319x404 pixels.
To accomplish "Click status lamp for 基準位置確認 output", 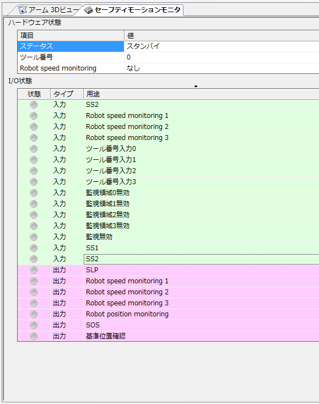I will [x=34, y=336].
